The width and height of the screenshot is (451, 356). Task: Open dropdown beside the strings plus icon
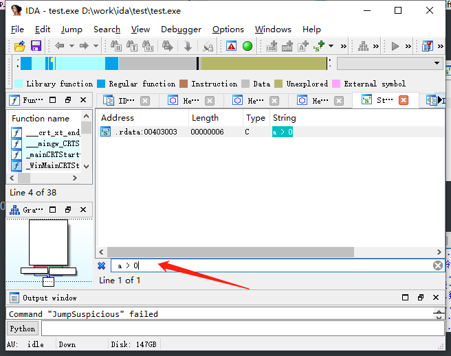pyautogui.click(x=331, y=46)
